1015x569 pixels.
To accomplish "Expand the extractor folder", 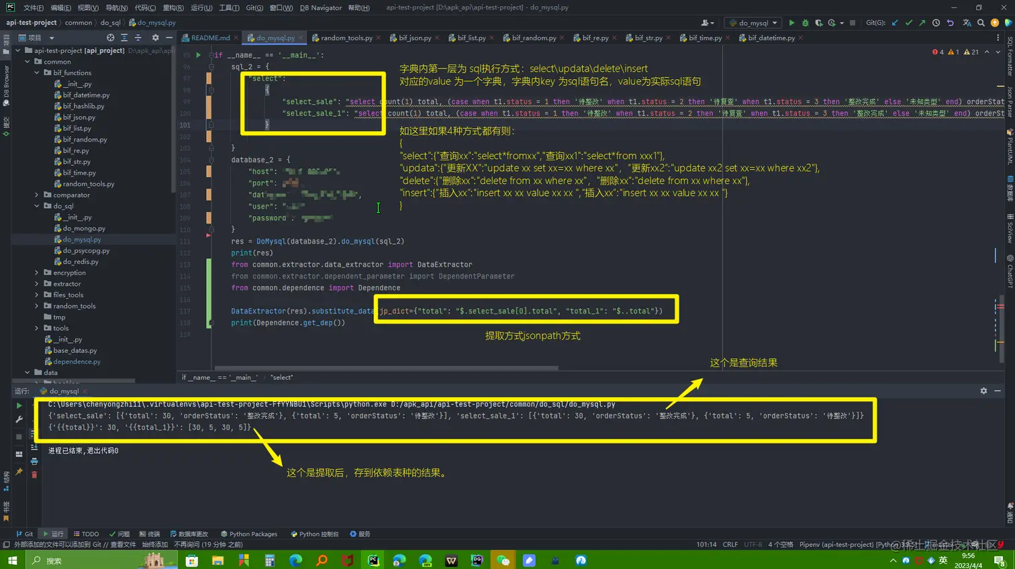I will [x=37, y=284].
